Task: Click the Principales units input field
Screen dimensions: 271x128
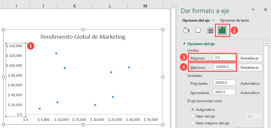Action: 224,83
